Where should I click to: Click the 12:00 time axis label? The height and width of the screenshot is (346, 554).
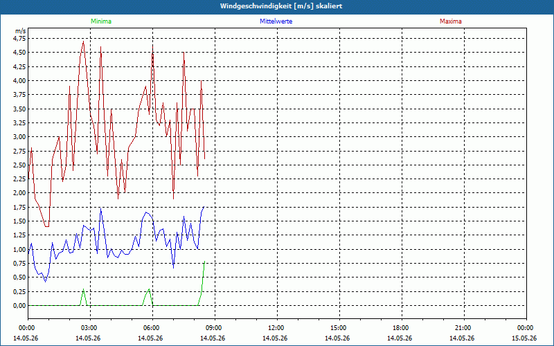277,328
